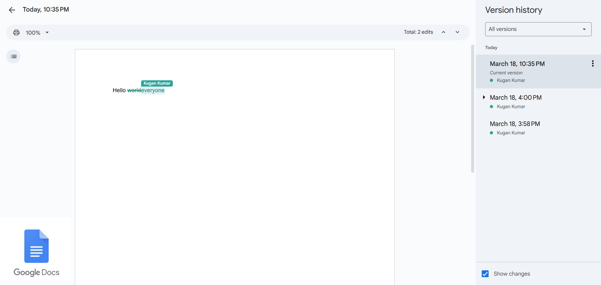Open the All versions dropdown
The height and width of the screenshot is (285, 601).
tap(538, 29)
